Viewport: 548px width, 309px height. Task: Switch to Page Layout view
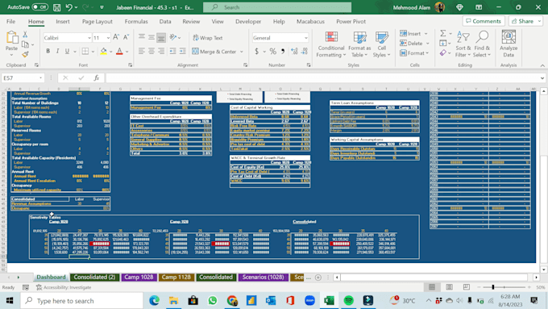(x=449, y=287)
